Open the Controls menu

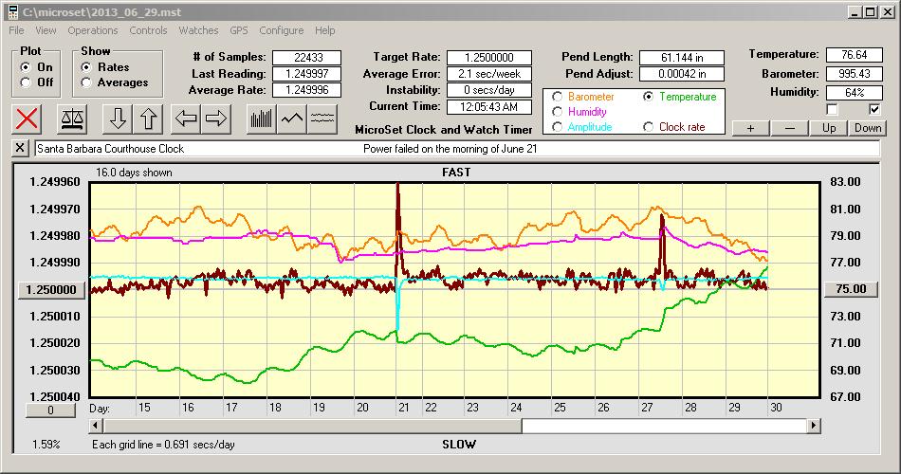pyautogui.click(x=148, y=30)
